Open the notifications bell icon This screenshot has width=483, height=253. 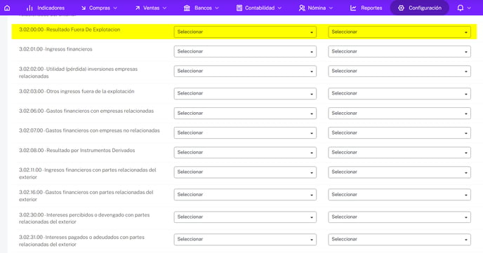461,8
